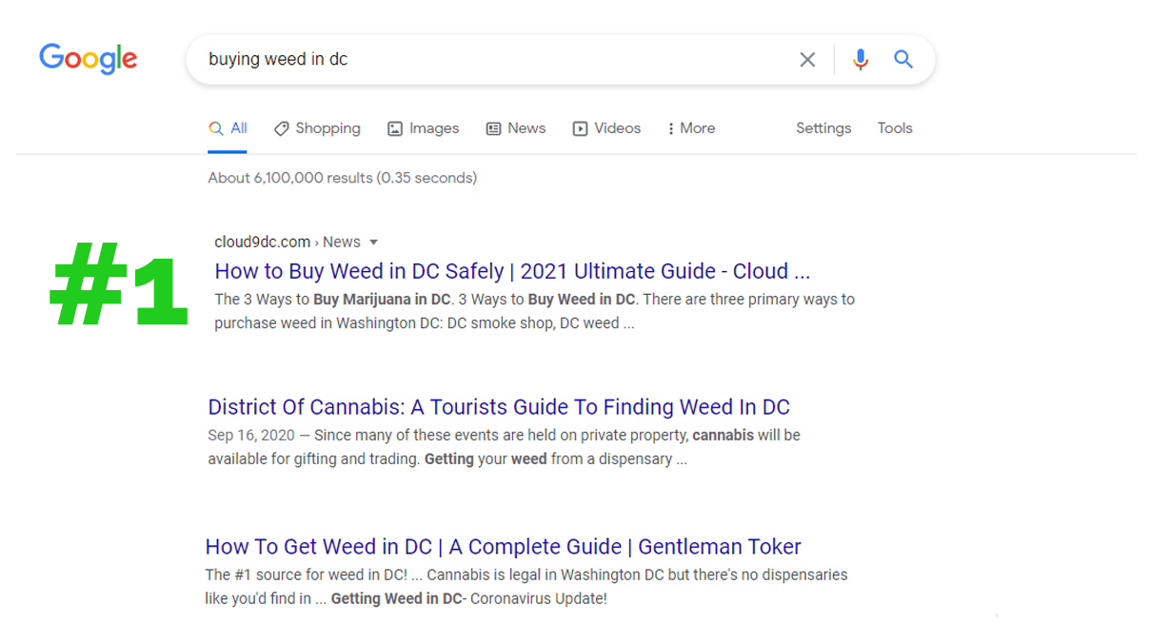This screenshot has width=1150, height=624.
Task: Open search Tools options
Action: point(895,128)
